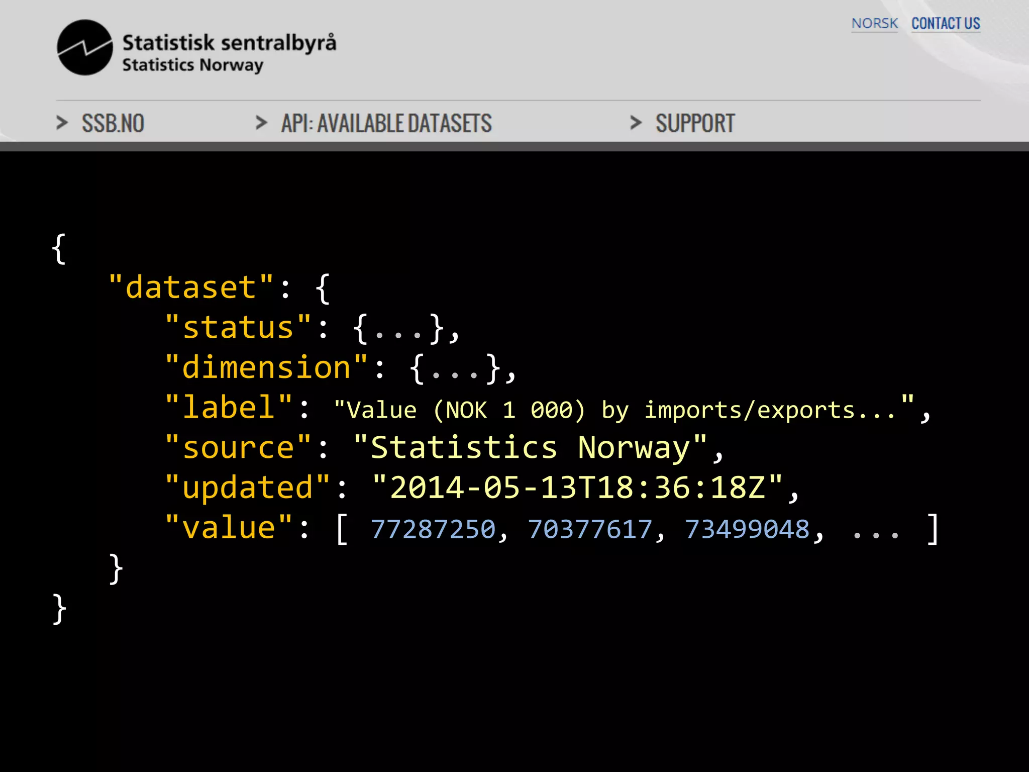Click the number 77287250
The image size is (1029, 772).
tap(433, 529)
